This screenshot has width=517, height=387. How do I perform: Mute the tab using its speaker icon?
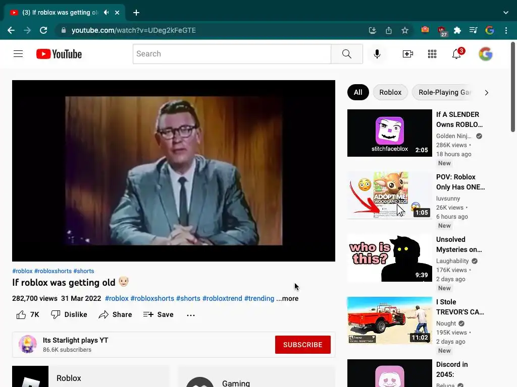point(106,13)
